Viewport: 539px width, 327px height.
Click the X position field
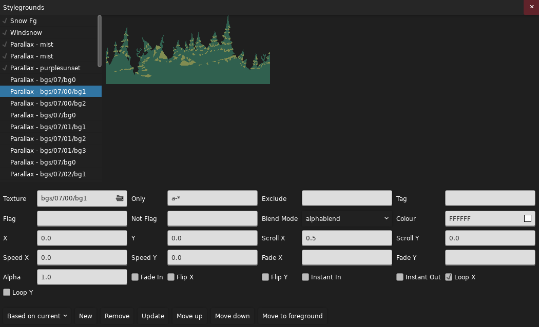[x=82, y=238]
